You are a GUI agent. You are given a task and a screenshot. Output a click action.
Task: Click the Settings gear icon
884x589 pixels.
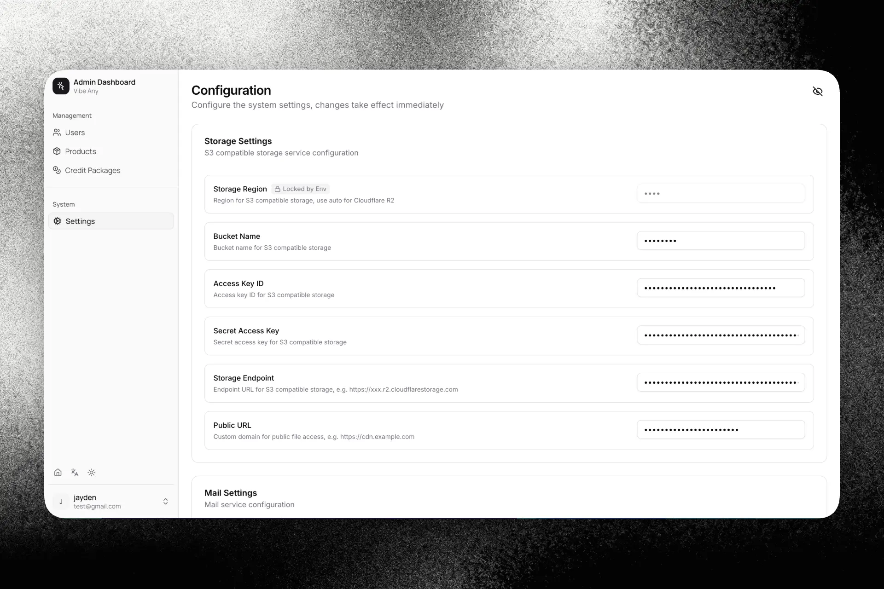click(58, 221)
